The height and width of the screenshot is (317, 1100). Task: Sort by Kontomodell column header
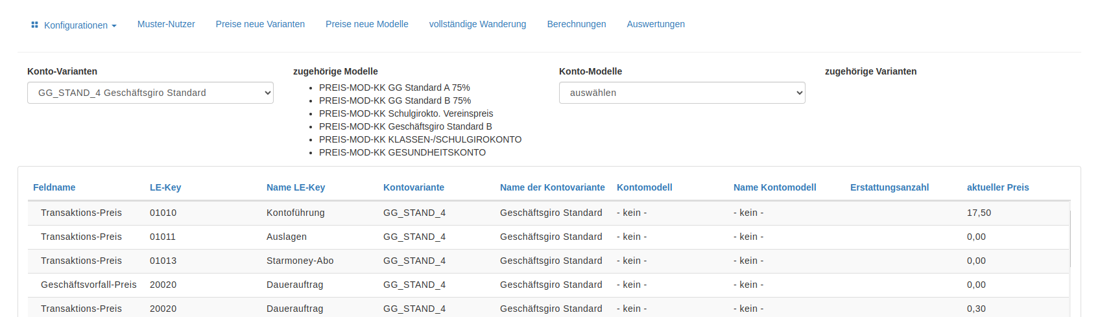tap(645, 187)
